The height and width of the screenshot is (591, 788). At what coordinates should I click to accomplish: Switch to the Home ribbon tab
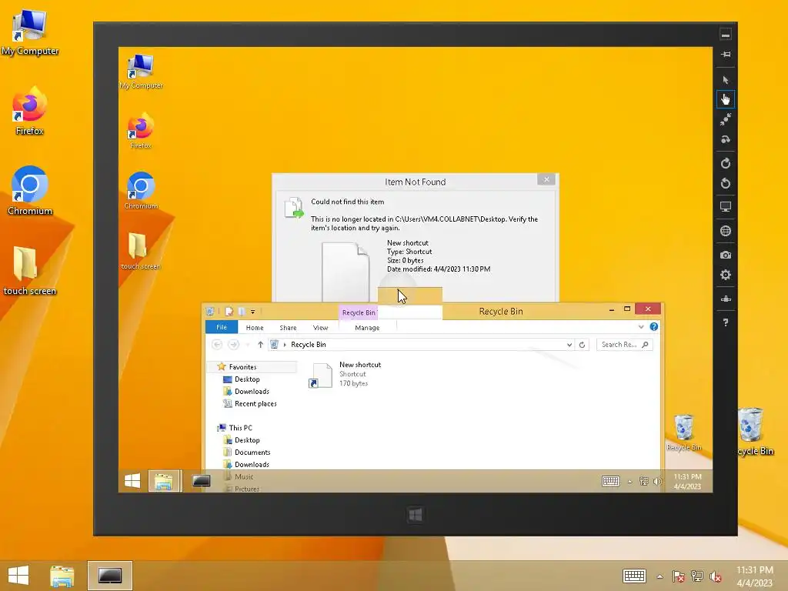[255, 328]
